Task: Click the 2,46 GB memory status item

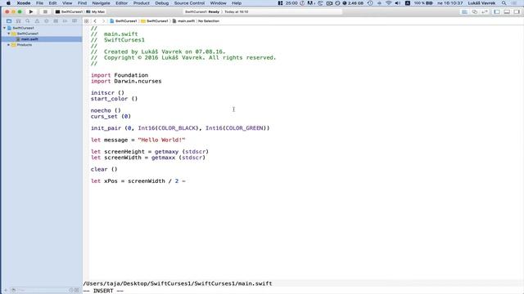Action: pos(353,3)
